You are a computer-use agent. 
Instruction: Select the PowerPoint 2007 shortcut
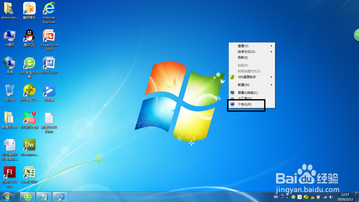pos(49,40)
